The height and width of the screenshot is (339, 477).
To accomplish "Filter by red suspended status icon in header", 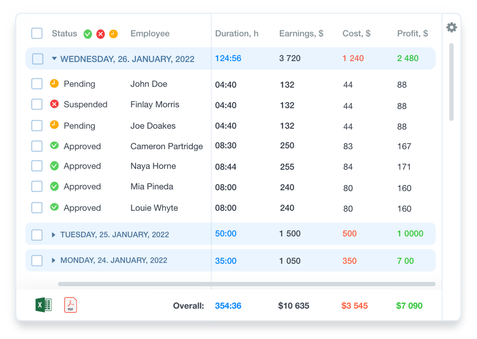I will click(x=101, y=34).
